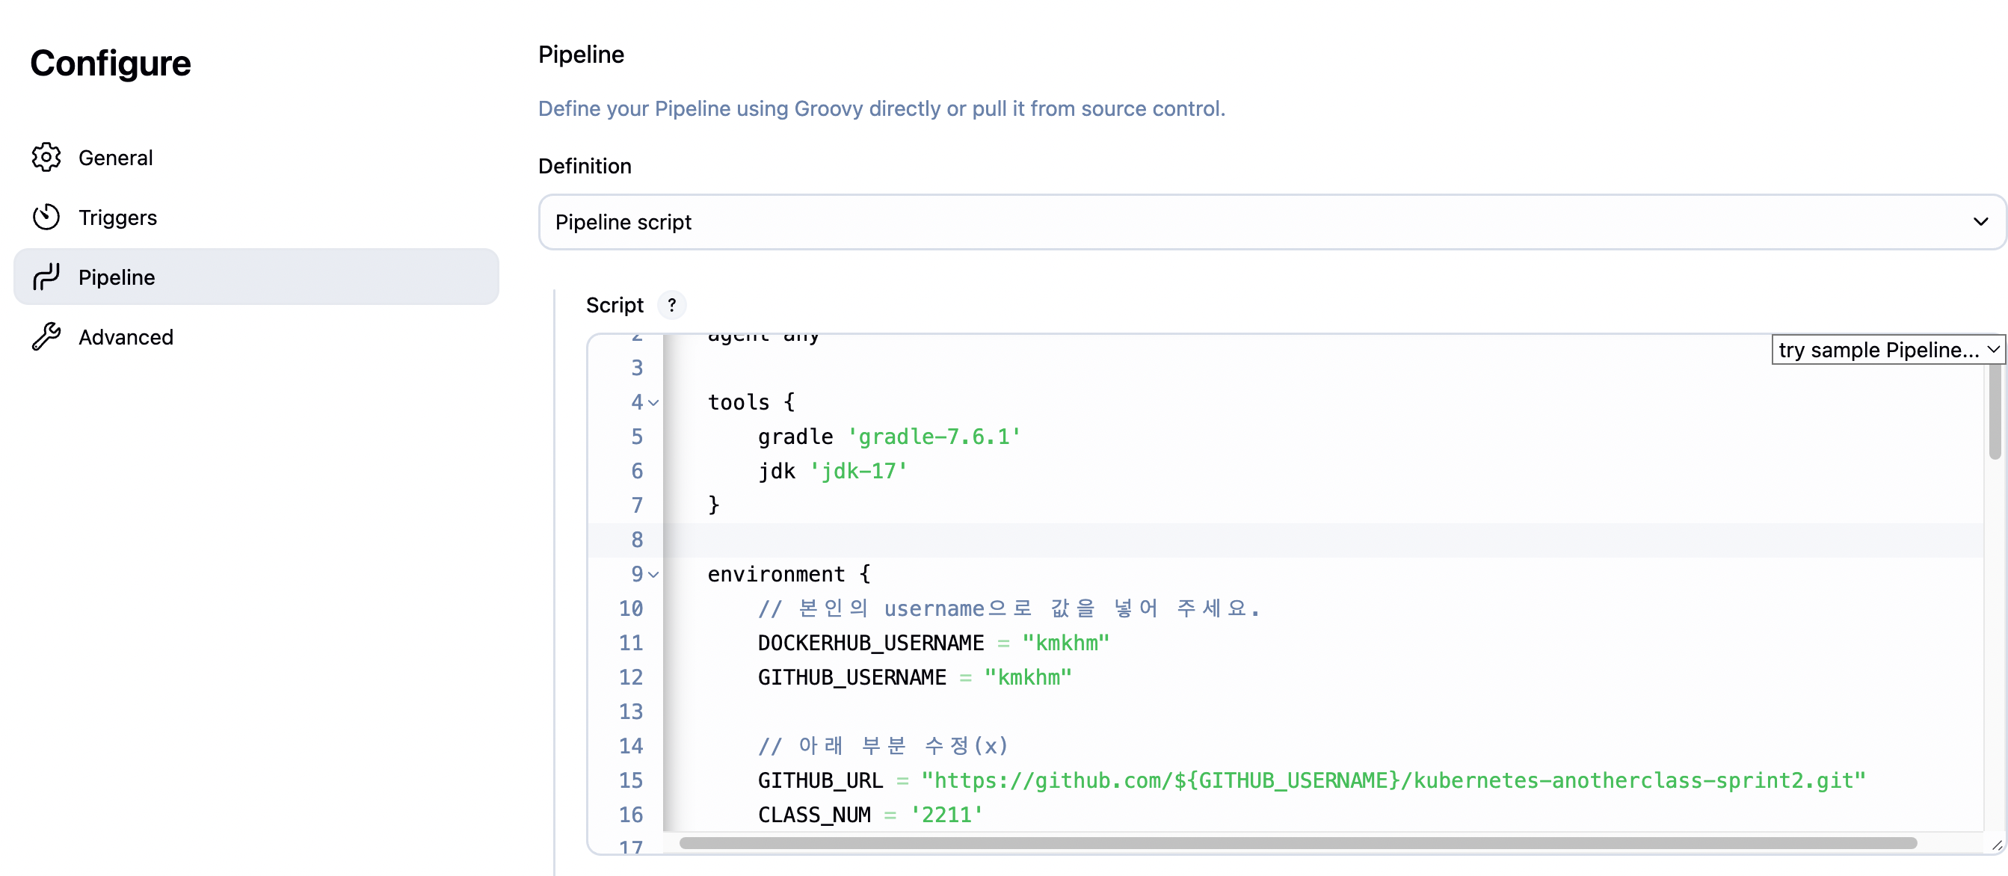Collapse the environment block fold arrow

(654, 574)
